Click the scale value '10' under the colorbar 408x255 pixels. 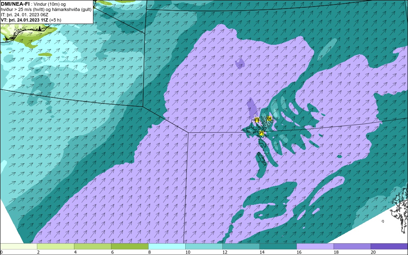click(x=188, y=252)
